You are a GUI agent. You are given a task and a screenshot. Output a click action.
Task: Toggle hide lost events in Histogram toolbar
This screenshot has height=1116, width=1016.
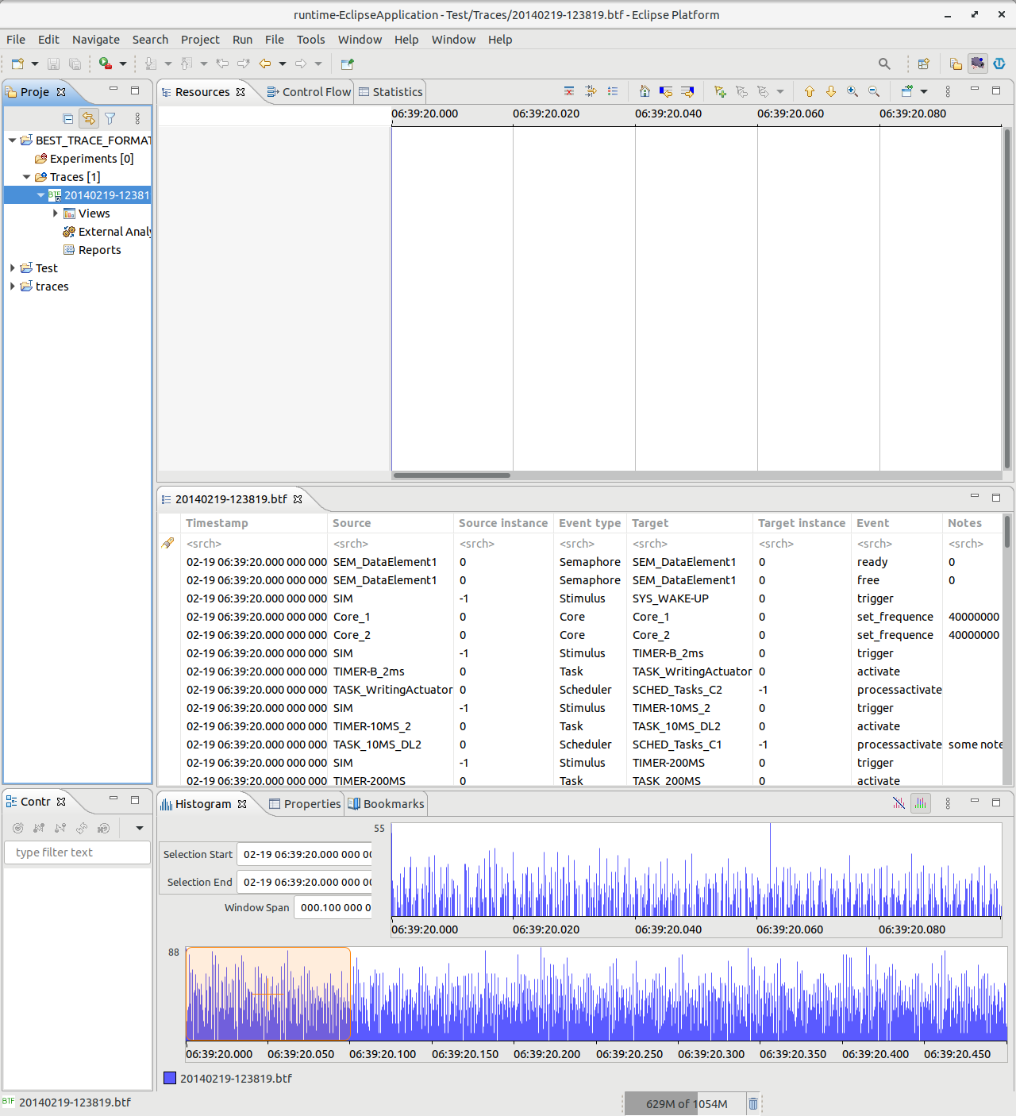[x=899, y=803]
